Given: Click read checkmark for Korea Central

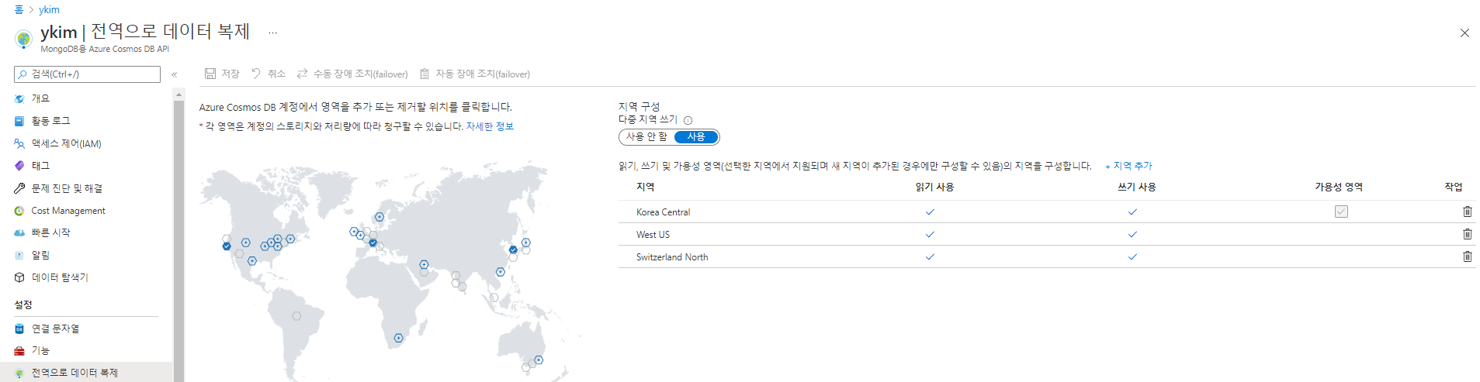Looking at the screenshot, I should [x=930, y=212].
